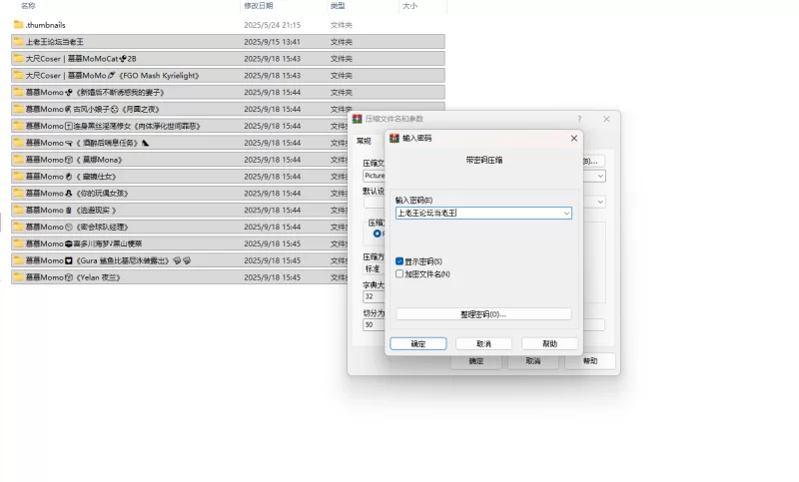Click folder icon of 逃避现实 row
This screenshot has width=799, height=482.
18,210
